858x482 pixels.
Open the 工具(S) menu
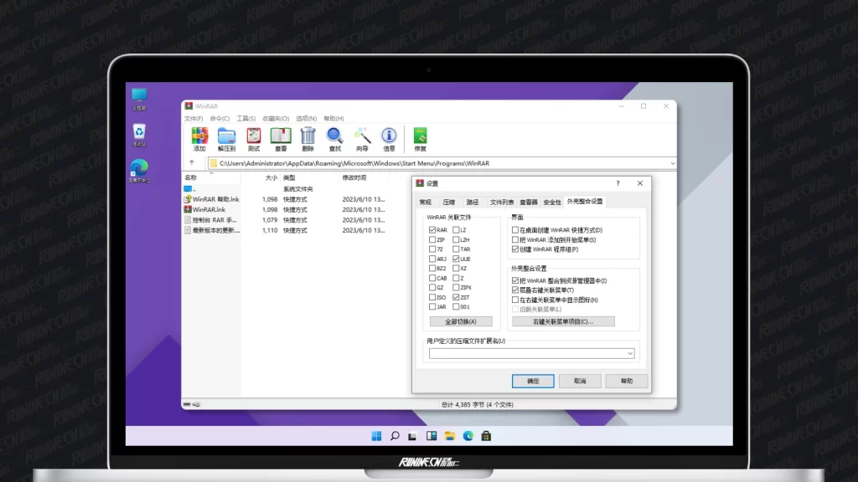[x=246, y=119]
